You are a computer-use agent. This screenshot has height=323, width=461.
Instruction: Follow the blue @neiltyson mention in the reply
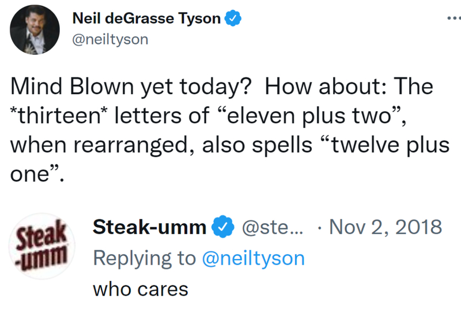click(x=254, y=258)
